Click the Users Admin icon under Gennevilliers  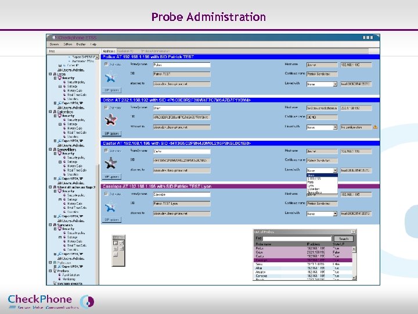click(x=60, y=183)
